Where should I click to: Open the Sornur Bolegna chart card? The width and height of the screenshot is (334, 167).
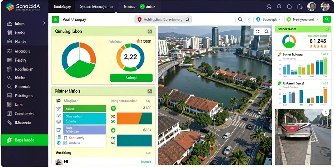coord(303,65)
